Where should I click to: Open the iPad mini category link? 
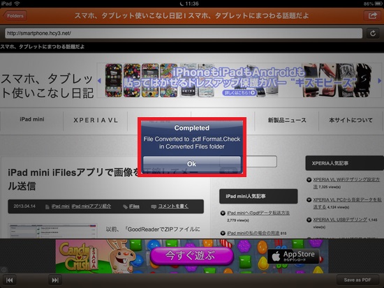click(60, 206)
